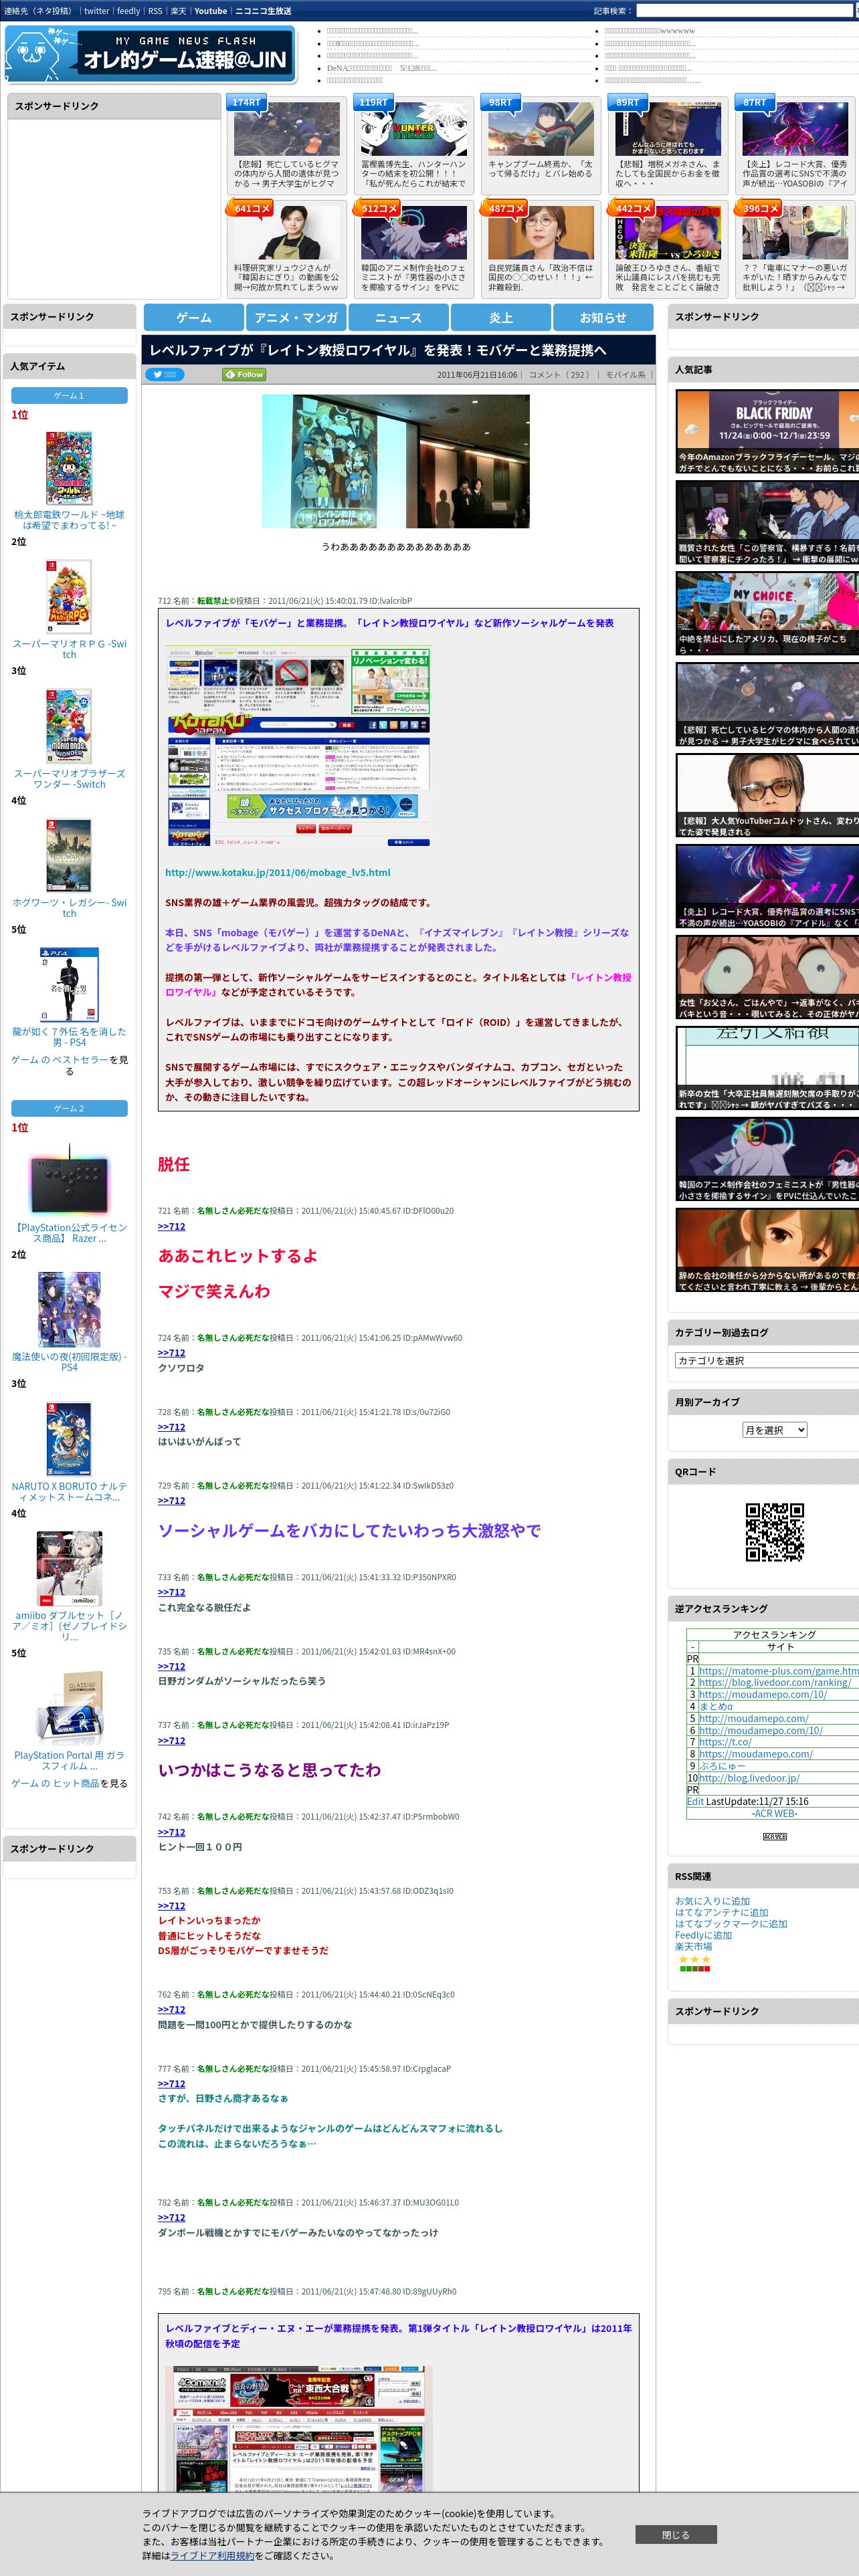Open the kotaku.jp mobage_lv5 source URL
This screenshot has height=2576, width=859.
click(278, 872)
